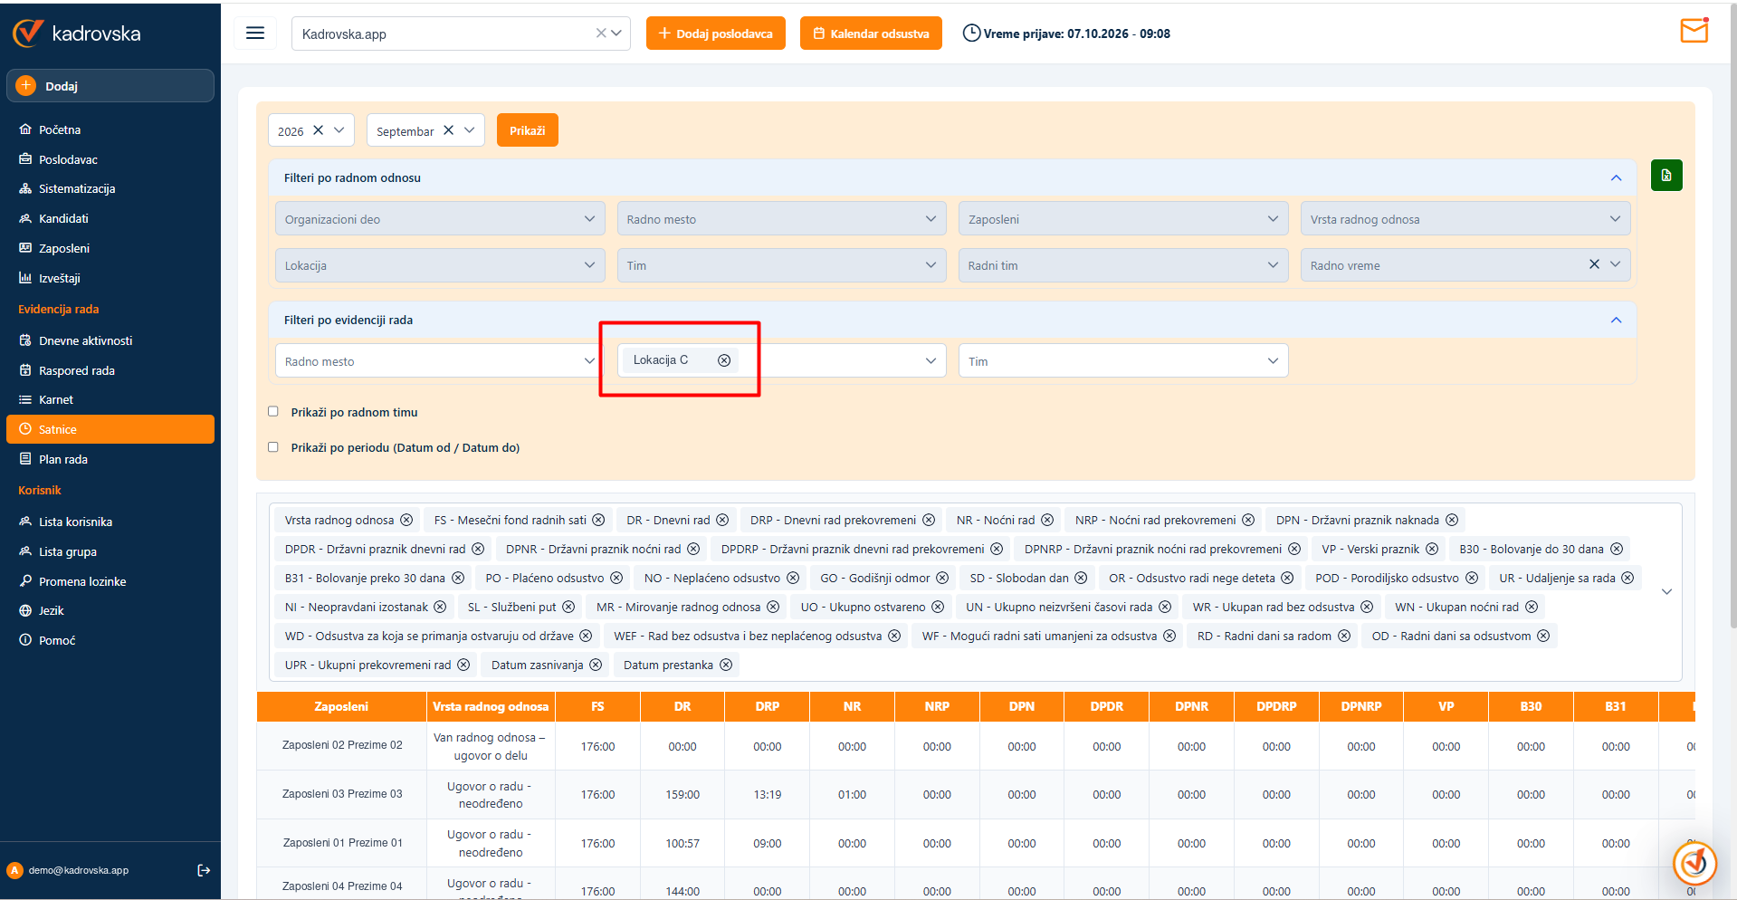The width and height of the screenshot is (1737, 900).
Task: Click the Dodaj button in sidebar
Action: tap(110, 86)
